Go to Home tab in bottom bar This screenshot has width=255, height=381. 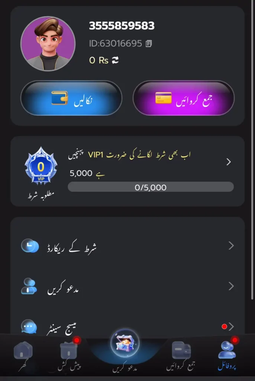tap(23, 356)
